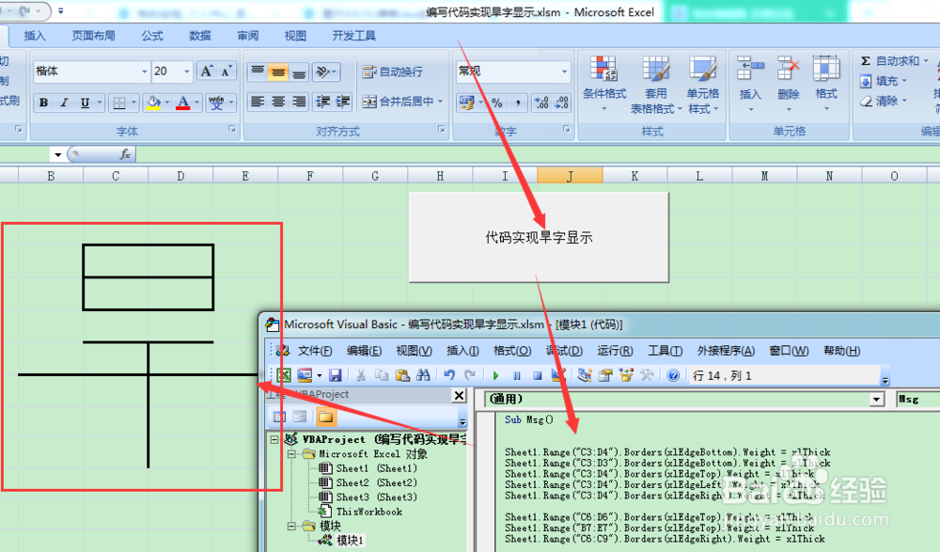The width and height of the screenshot is (940, 552).
Task: Click the 删除 delete cells button
Action: 789,84
